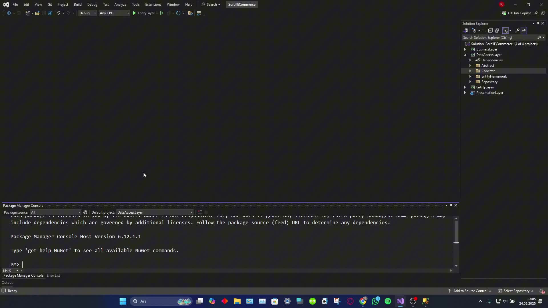The image size is (548, 308).
Task: Open the Build menu
Action: pyautogui.click(x=78, y=5)
